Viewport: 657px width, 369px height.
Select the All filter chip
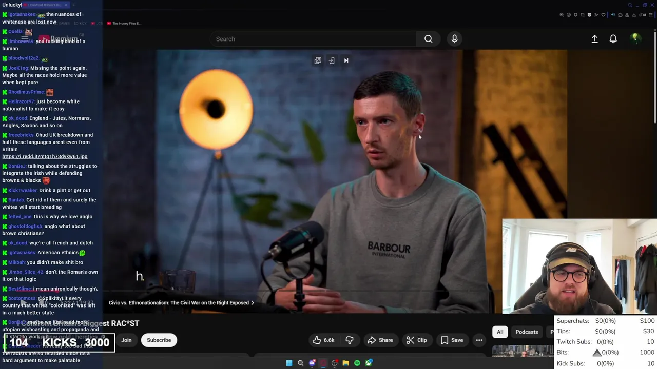click(x=500, y=332)
